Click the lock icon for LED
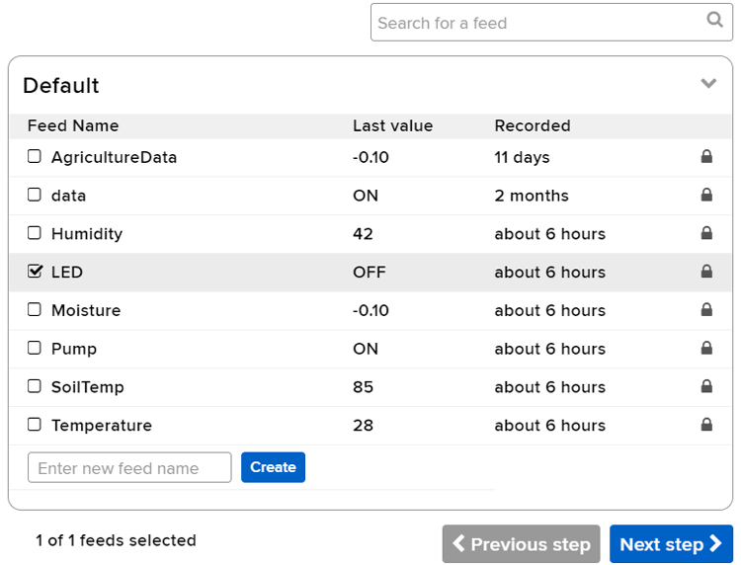Screen dimensions: 741x565 click(706, 272)
